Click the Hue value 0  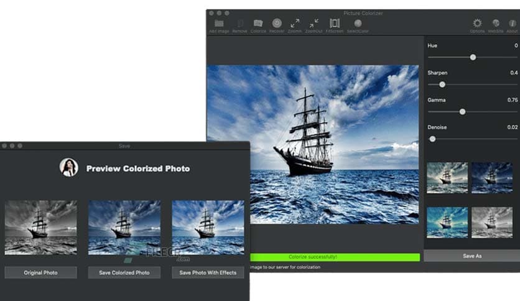pyautogui.click(x=516, y=45)
